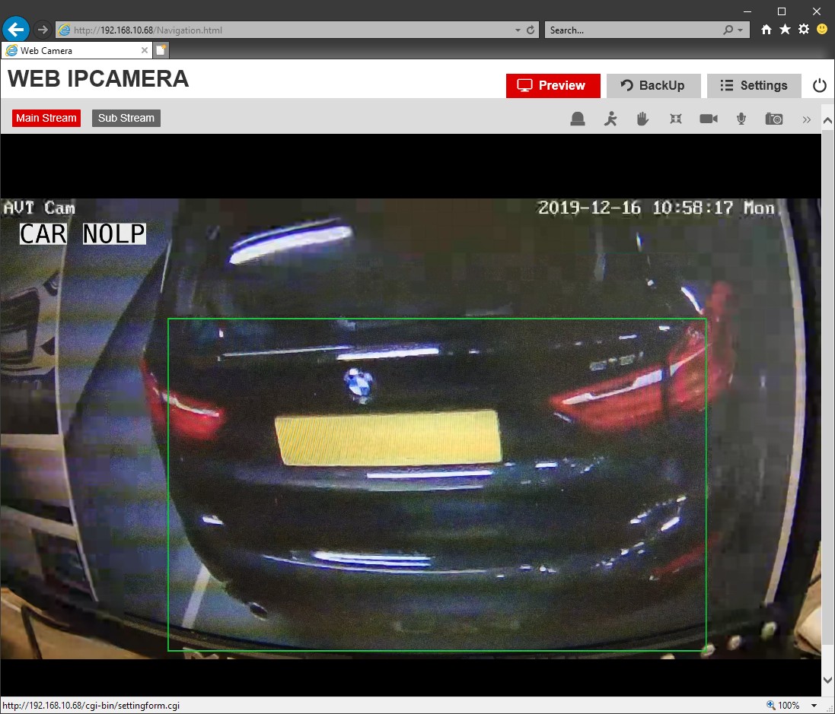The width and height of the screenshot is (835, 714).
Task: Take a snapshot with the camera icon
Action: tap(774, 119)
